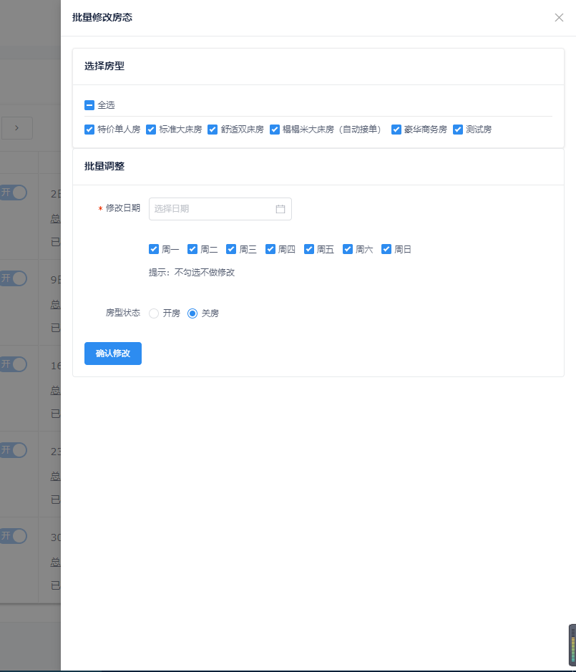
Task: Toggle the 全选 select-all checkbox
Action: coord(89,105)
